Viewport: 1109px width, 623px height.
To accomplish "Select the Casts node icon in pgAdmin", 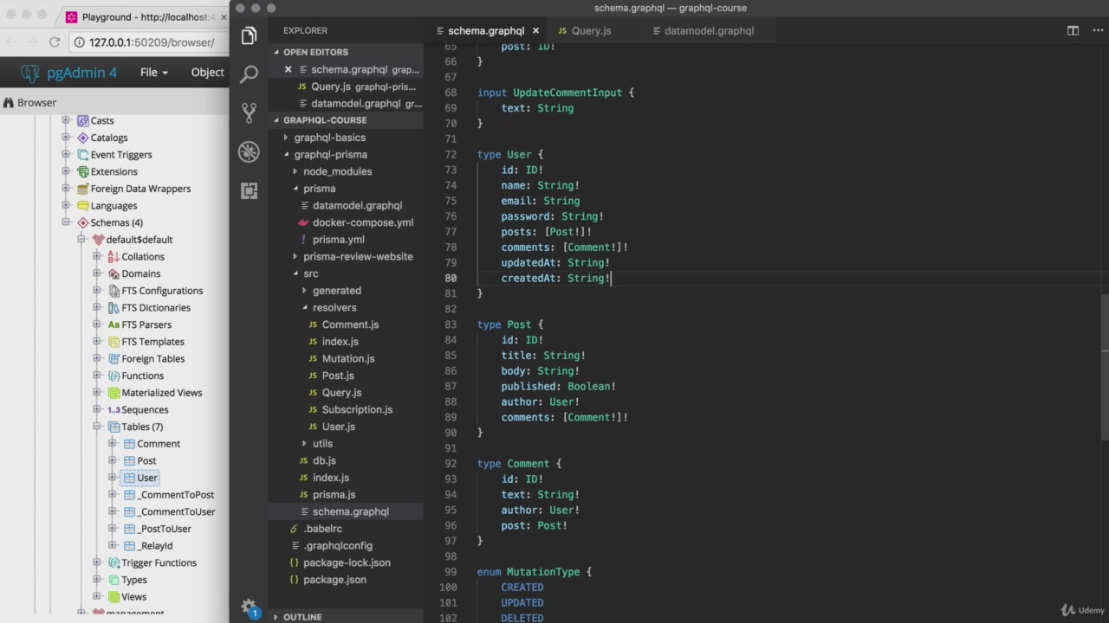I will coord(83,120).
